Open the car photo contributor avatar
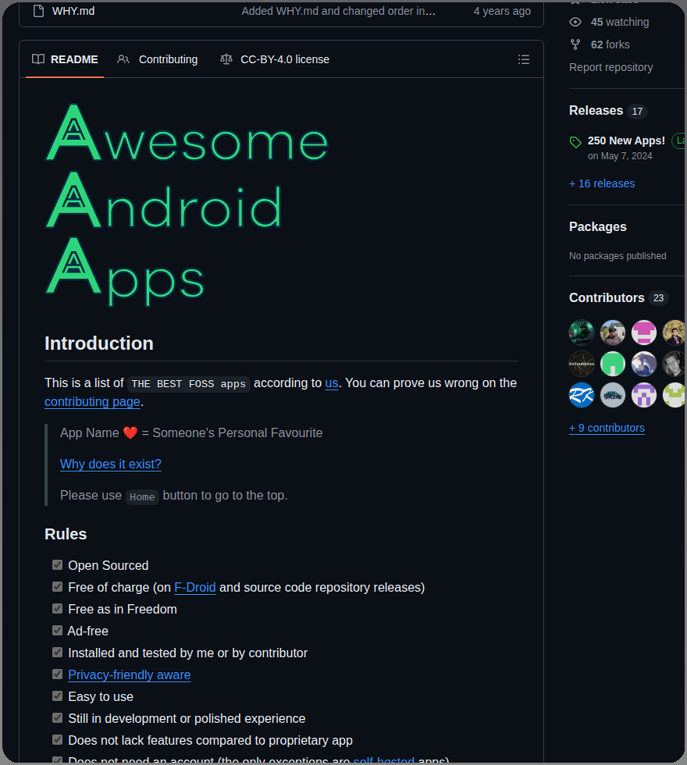Image resolution: width=687 pixels, height=765 pixels. [613, 395]
